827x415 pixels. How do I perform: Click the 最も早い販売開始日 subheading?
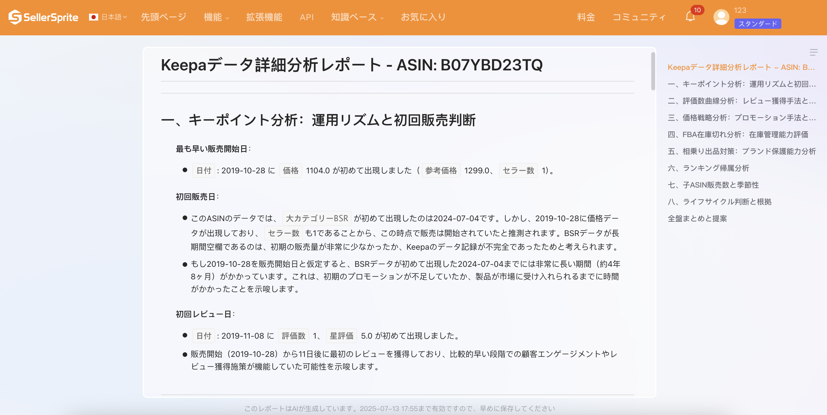pyautogui.click(x=213, y=149)
